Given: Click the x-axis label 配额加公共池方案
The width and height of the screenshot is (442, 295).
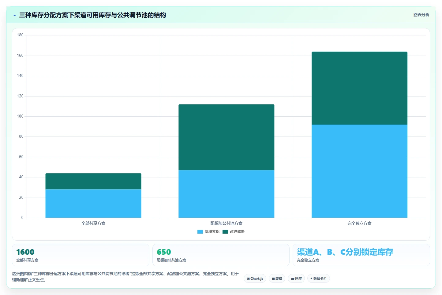Looking at the screenshot, I should pyautogui.click(x=227, y=223).
